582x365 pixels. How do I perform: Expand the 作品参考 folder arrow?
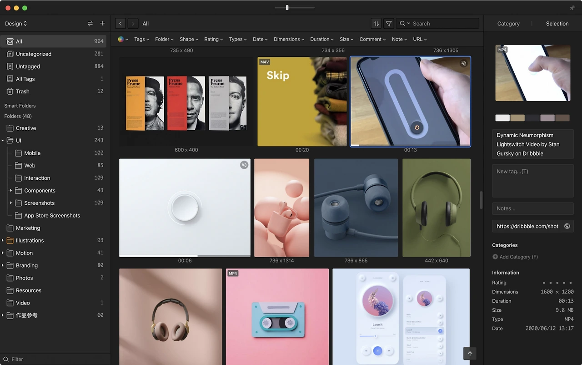3,315
